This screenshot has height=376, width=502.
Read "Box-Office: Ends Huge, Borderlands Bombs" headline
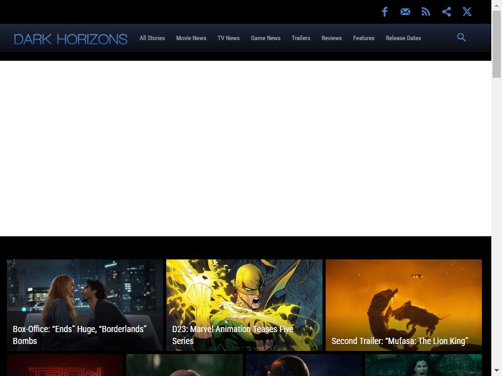tap(80, 335)
